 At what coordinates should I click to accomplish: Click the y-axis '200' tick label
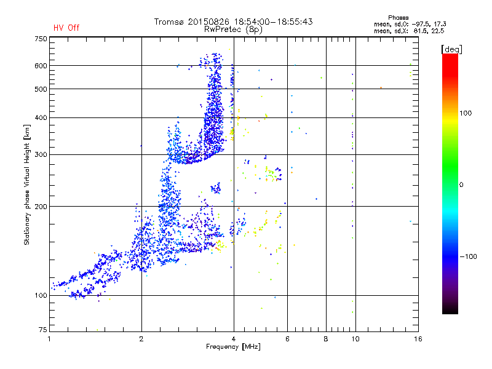pos(41,207)
